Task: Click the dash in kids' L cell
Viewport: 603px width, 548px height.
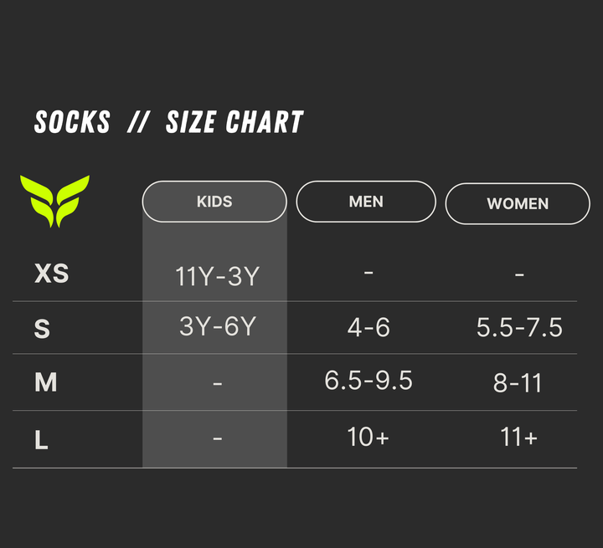Action: pos(217,437)
